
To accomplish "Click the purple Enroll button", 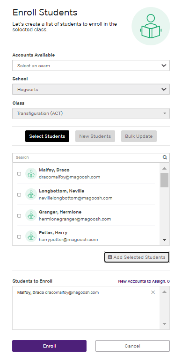I will (49, 346).
